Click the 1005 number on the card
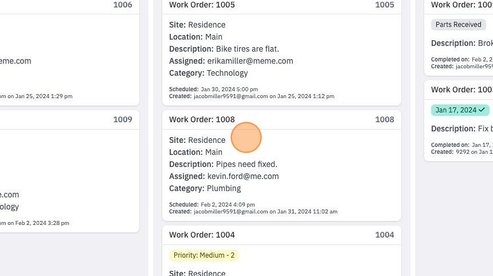493x276 pixels. point(385,5)
